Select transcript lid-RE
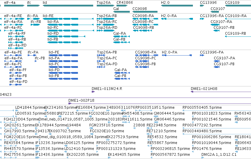Viewport: 251px width, 159px height. (x=68, y=19)
